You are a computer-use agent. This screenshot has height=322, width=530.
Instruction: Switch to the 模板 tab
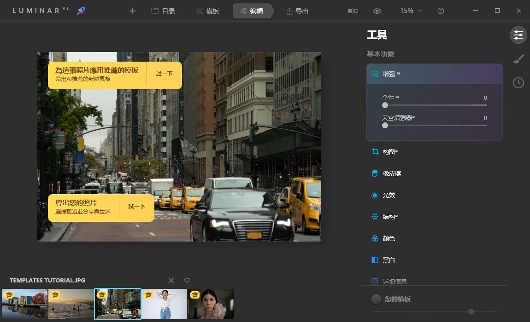[x=208, y=11]
